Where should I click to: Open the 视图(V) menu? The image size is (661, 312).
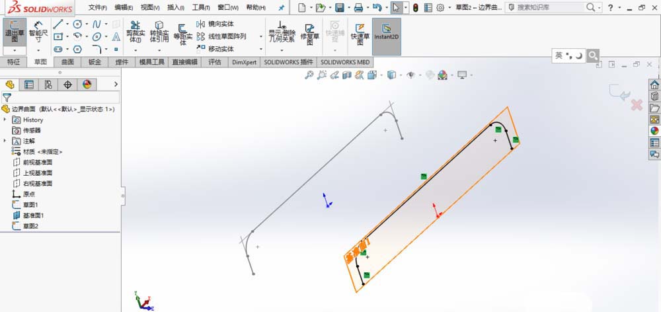pyautogui.click(x=149, y=7)
